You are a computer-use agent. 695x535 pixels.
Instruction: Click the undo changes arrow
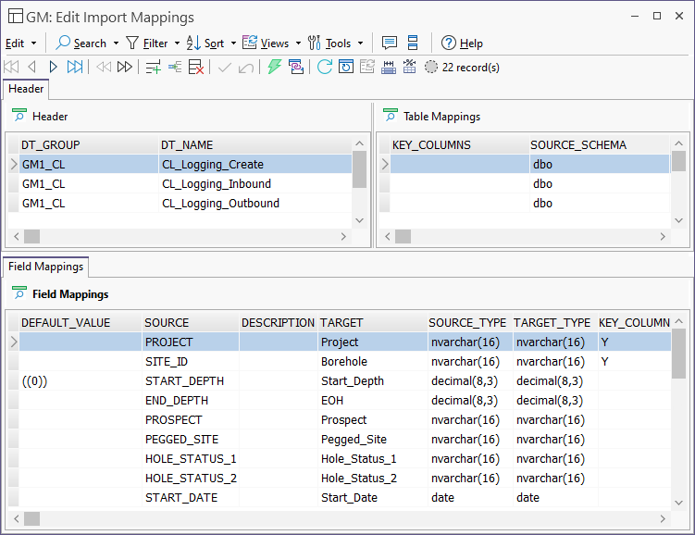click(x=246, y=68)
